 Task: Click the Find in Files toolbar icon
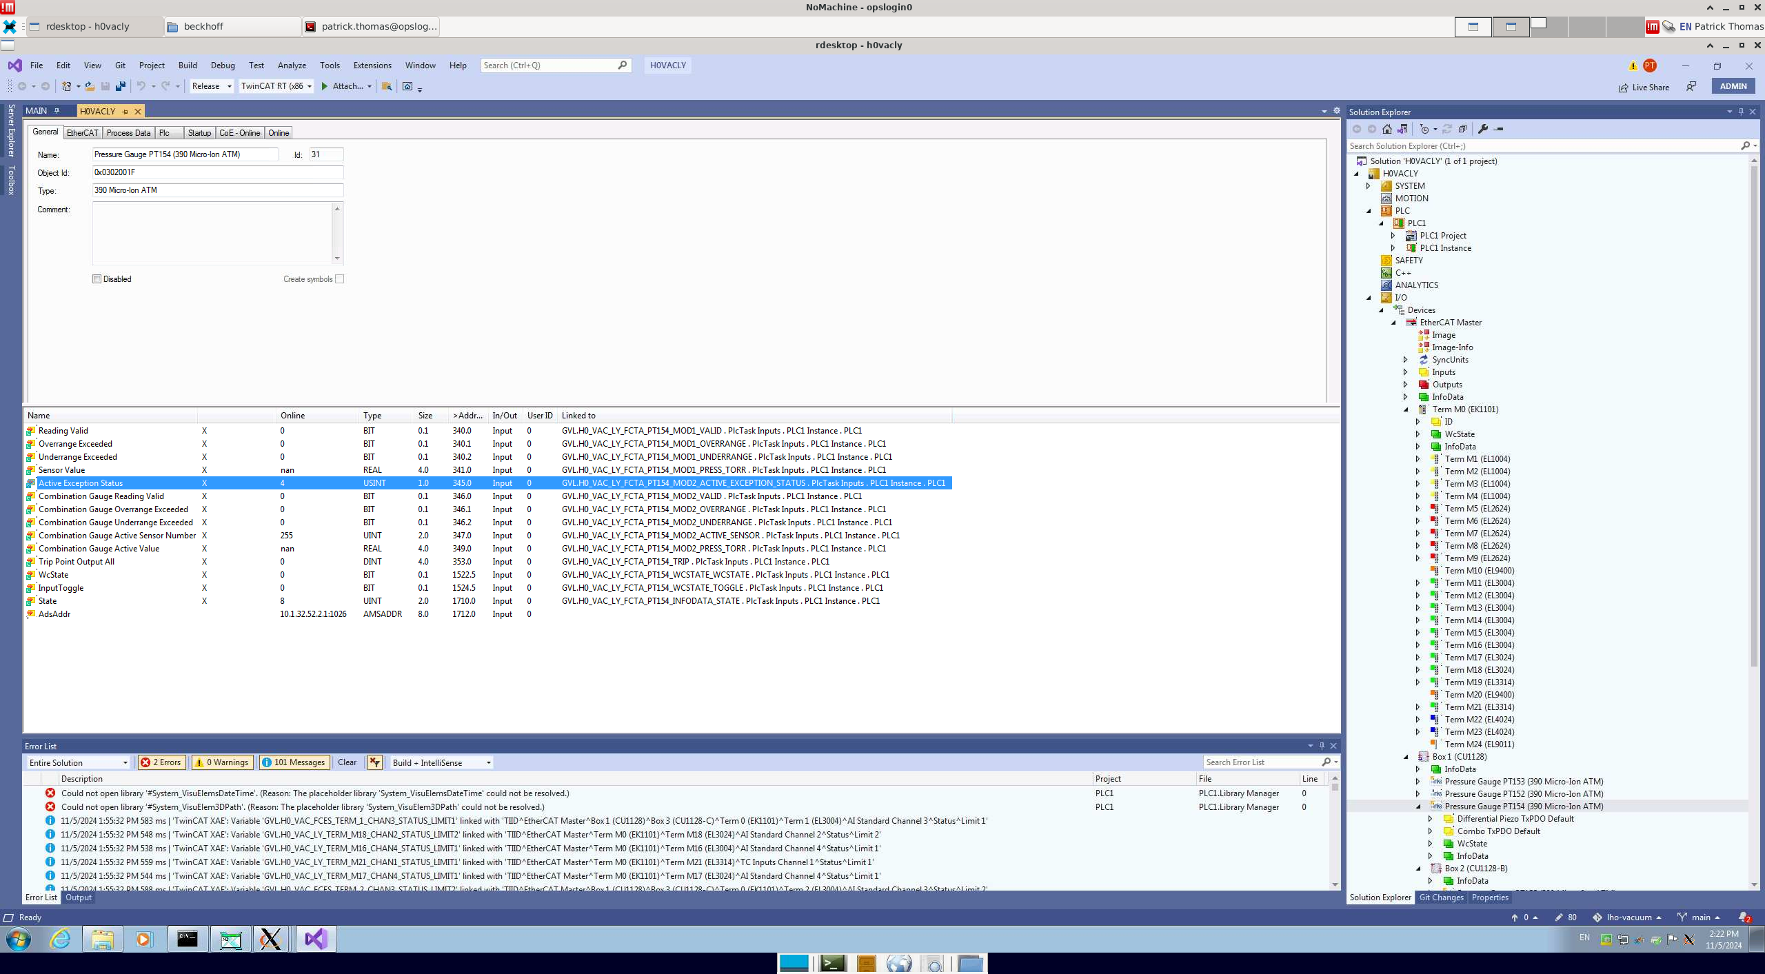click(x=387, y=86)
